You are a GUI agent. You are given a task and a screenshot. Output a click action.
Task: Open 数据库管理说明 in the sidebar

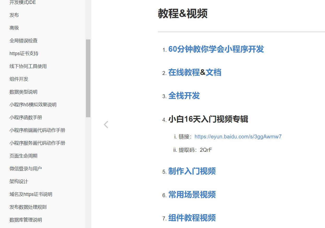(x=26, y=220)
